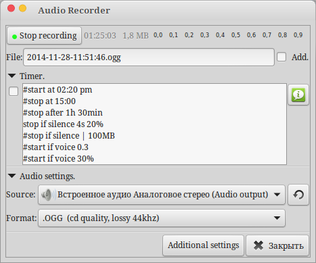Click the red window close circle

click(11, 8)
